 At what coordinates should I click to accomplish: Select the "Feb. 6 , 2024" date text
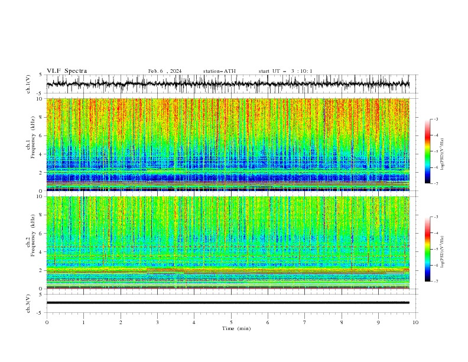point(165,71)
